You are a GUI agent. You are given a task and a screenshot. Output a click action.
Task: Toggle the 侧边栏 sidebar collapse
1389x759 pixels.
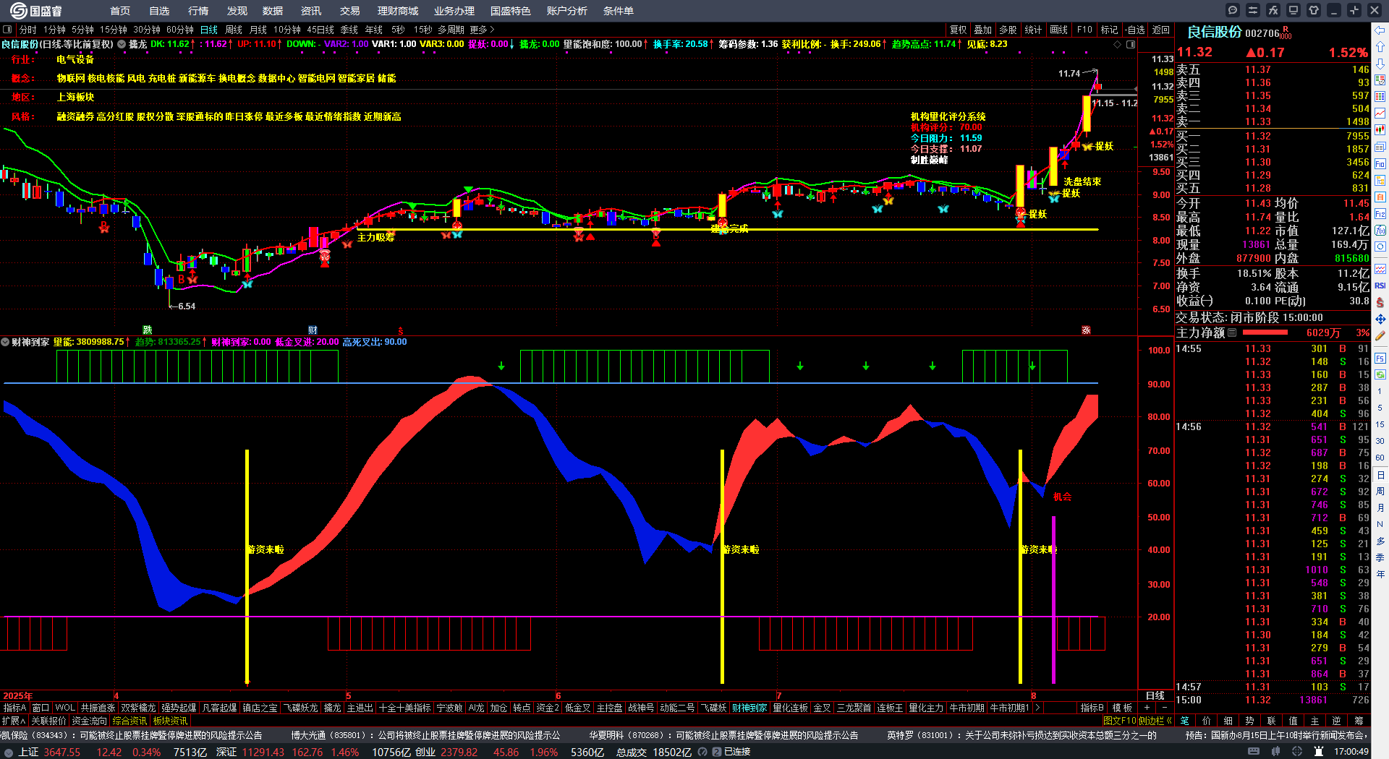[1155, 721]
